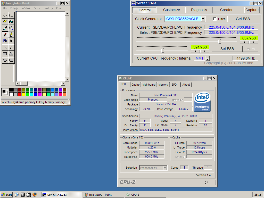Open the SPD tab in CPU-Z
Image resolution: width=264 pixels, height=198 pixels.
[174, 85]
